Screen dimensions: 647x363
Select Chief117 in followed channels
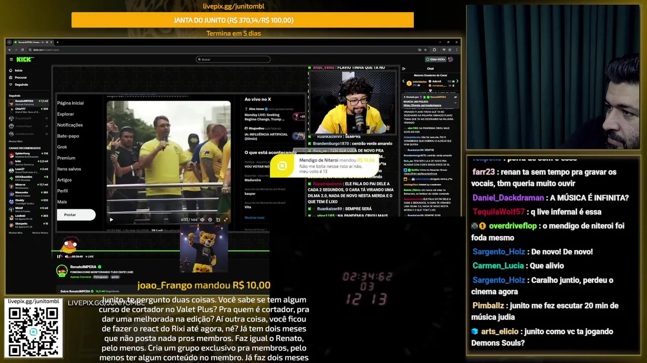pos(29,109)
